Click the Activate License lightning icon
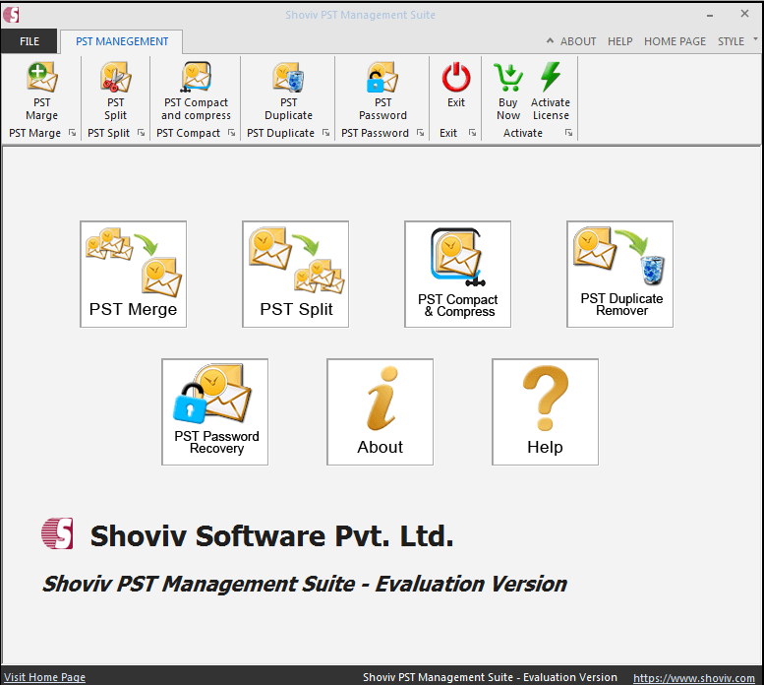 click(551, 78)
